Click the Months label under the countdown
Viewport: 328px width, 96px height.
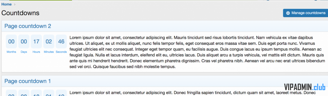pos(11,52)
